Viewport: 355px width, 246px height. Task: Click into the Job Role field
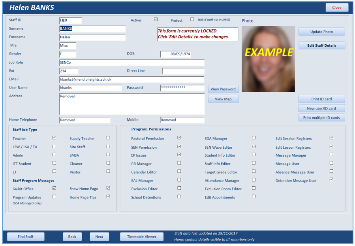[x=132, y=62]
